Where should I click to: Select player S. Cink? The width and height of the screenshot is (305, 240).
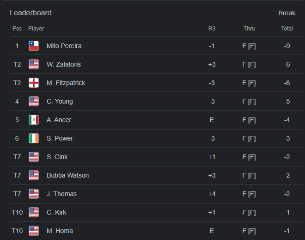(x=57, y=157)
